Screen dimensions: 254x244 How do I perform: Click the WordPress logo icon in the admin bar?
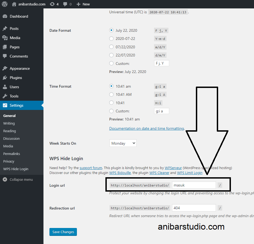click(x=5, y=4)
